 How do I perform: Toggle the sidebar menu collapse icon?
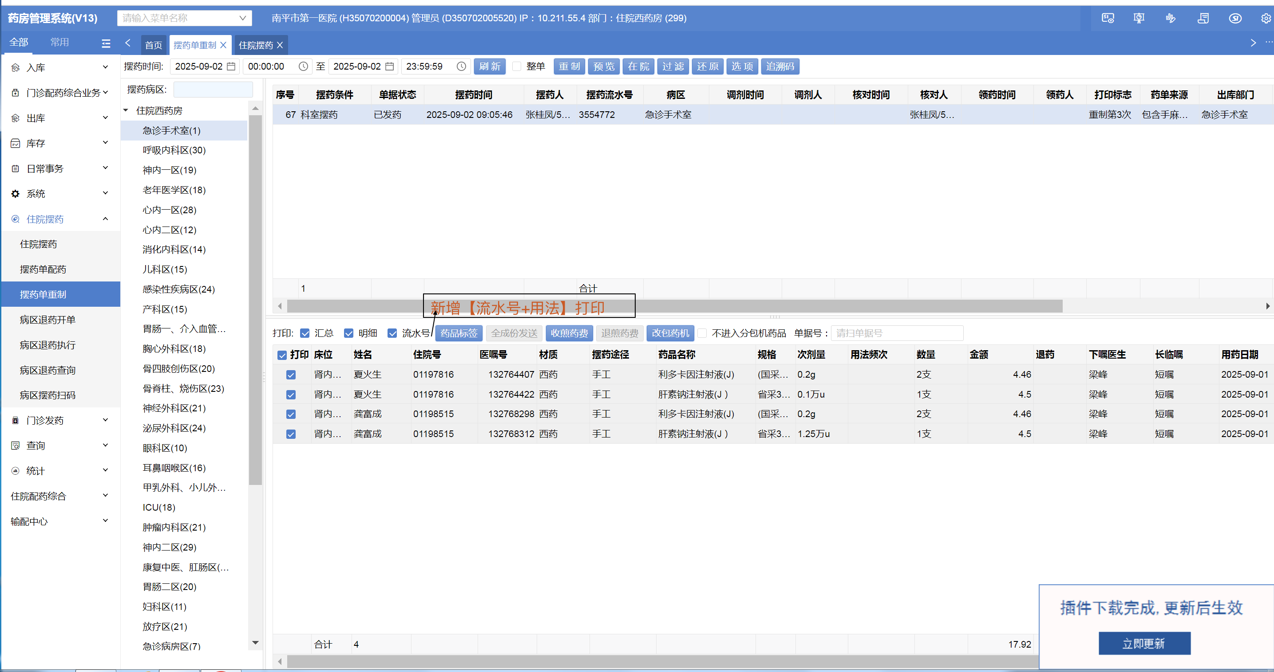tap(106, 43)
